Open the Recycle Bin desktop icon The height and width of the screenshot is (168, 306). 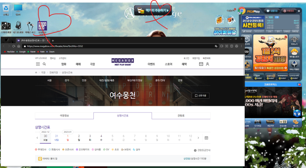click(6, 8)
